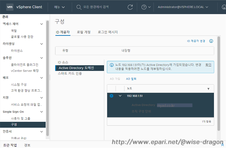Click the AD 탈퇴 button
Screen dimensions: 226x148
click(131, 79)
